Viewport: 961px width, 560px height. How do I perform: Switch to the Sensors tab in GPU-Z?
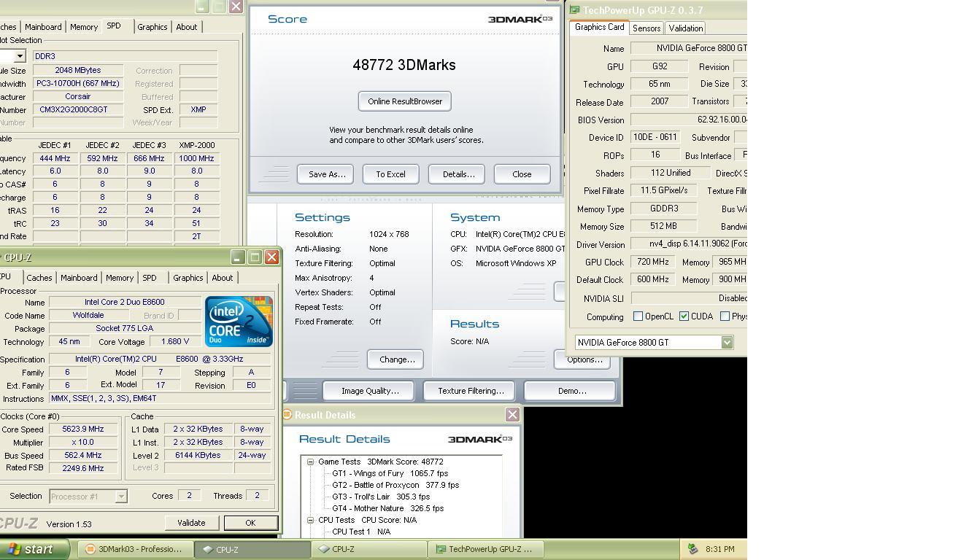coord(647,28)
